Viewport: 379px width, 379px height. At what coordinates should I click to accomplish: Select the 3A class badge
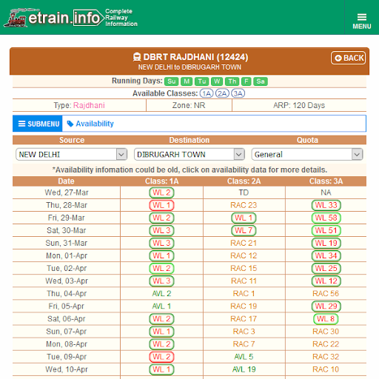point(238,93)
